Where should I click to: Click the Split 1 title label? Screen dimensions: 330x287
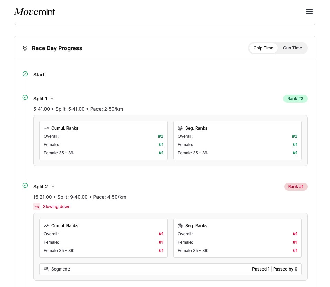point(40,99)
